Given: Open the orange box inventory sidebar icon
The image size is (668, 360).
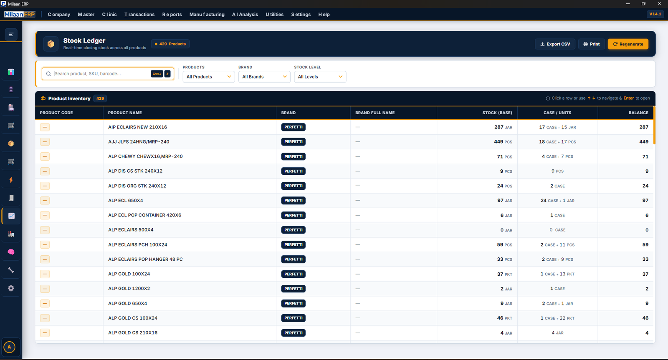Looking at the screenshot, I should coord(11,143).
